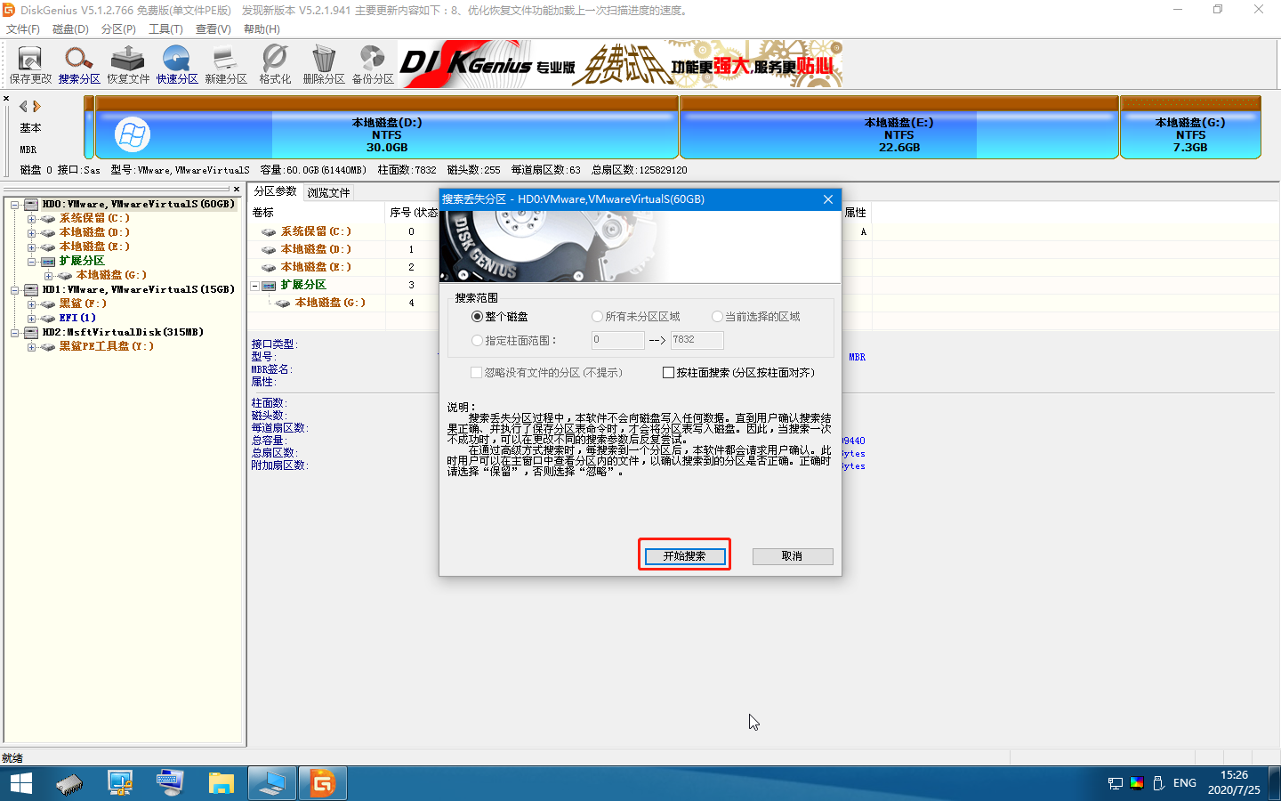This screenshot has height=801, width=1281.
Task: Open the Windows Start button
Action: click(x=20, y=783)
